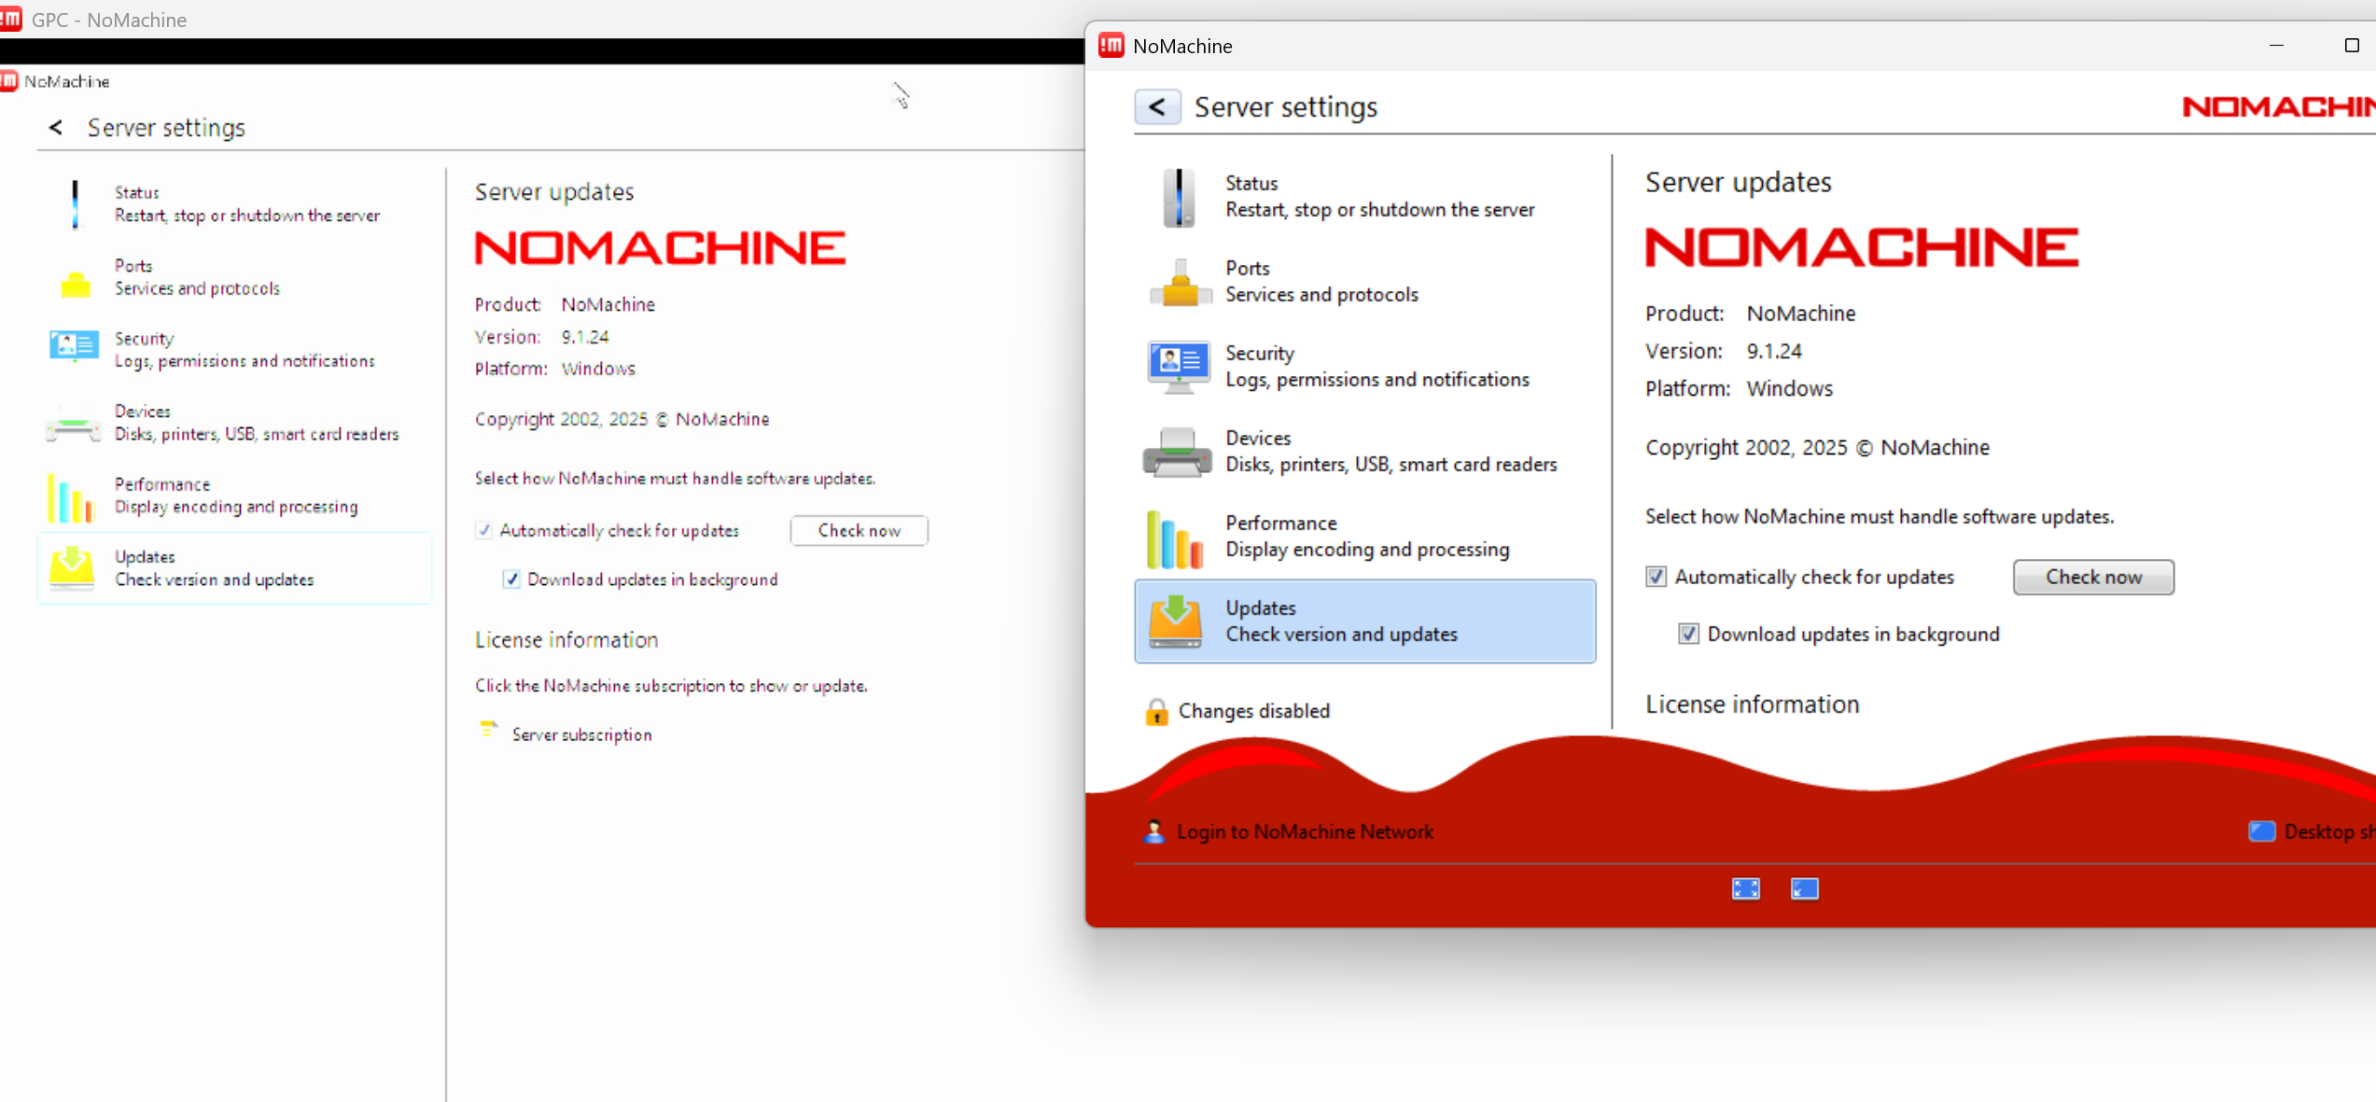Toggle Download updates in background in the front window
The width and height of the screenshot is (2376, 1102).
(1688, 635)
